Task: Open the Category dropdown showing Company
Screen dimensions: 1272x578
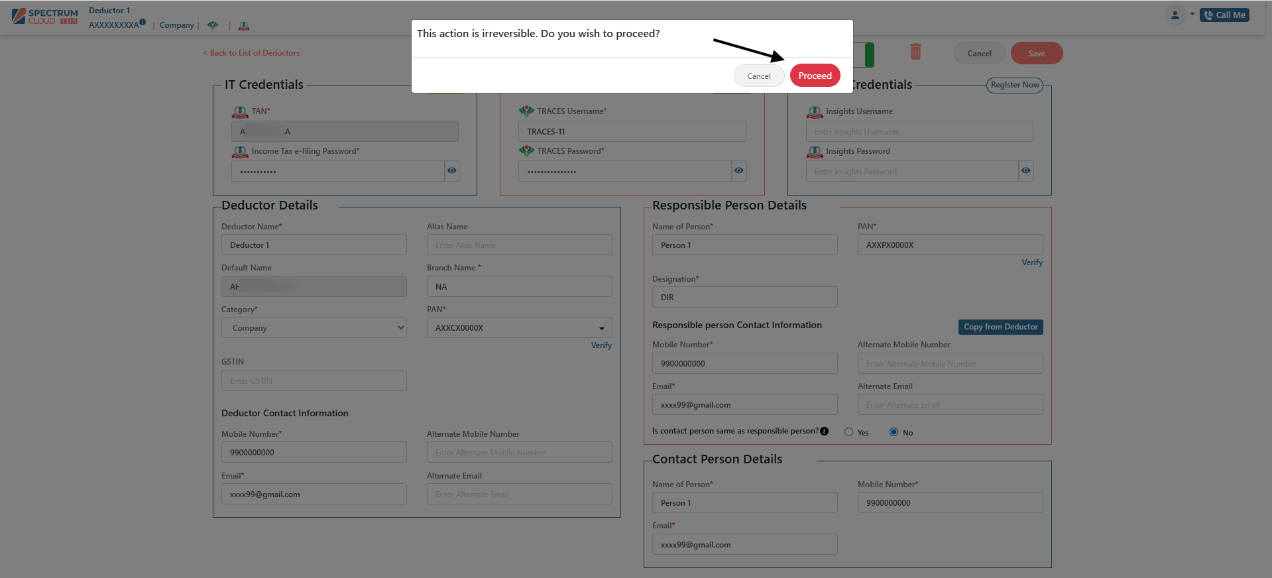Action: pos(314,328)
